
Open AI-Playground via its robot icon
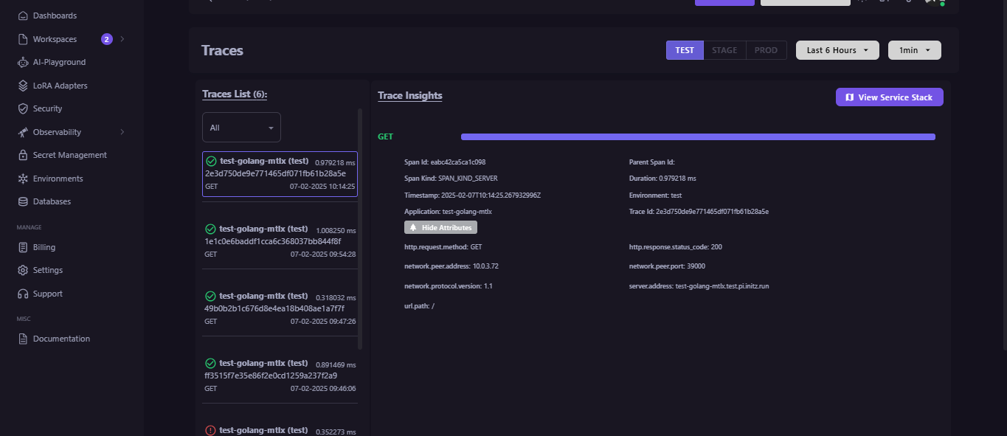coord(23,63)
